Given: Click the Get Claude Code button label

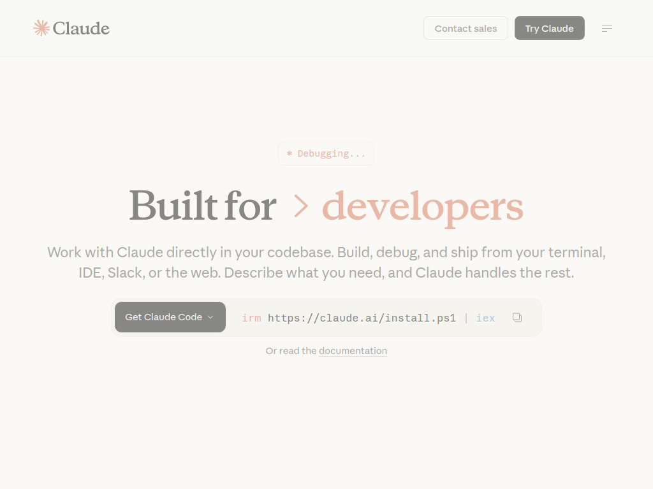Looking at the screenshot, I should [163, 317].
